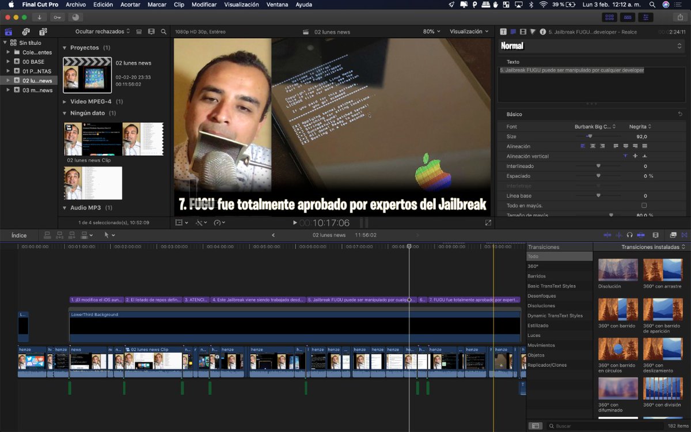
Task: Toggle browser panel visibility button
Action: pos(609,17)
